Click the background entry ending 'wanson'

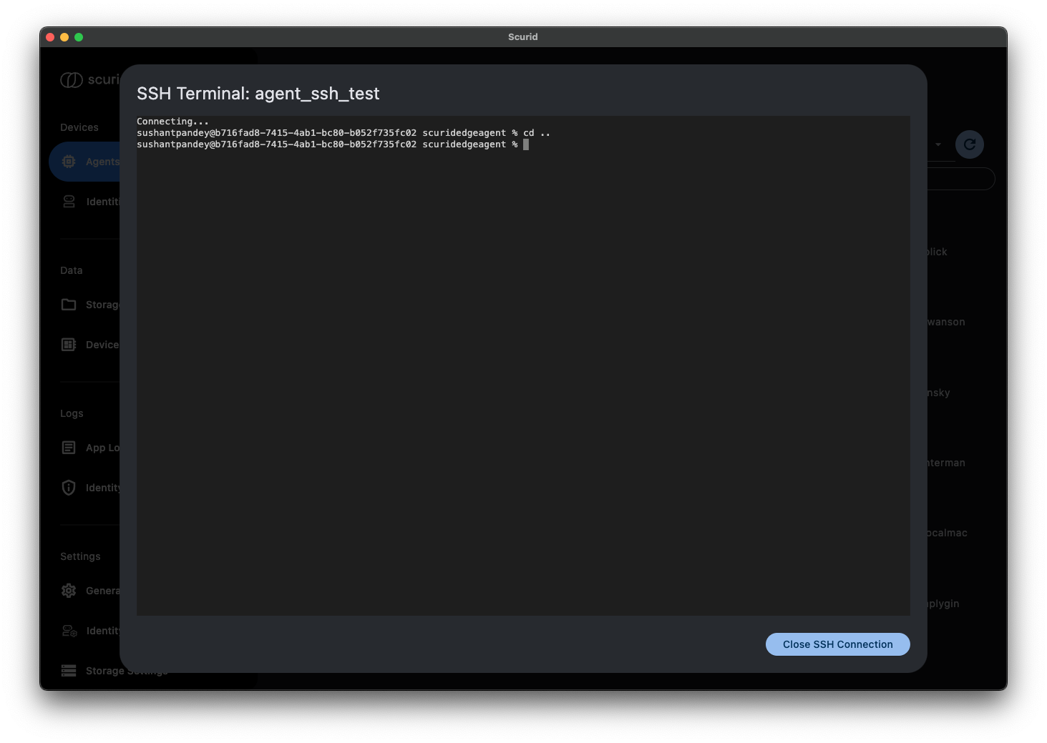click(x=946, y=322)
